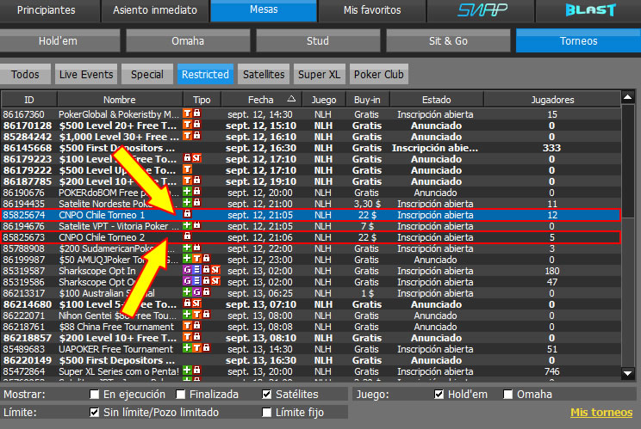Screen dimensions: 641x429
Task: Uncheck the Satélites checkbox
Action: point(268,395)
